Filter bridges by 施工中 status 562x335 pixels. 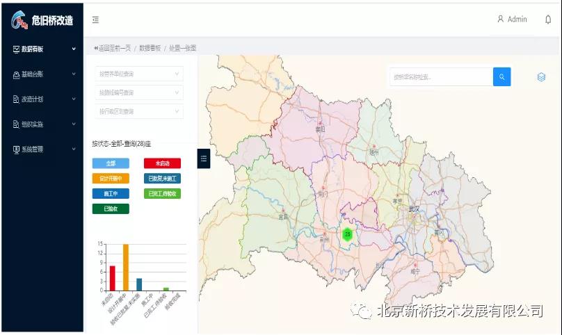pyautogui.click(x=111, y=194)
